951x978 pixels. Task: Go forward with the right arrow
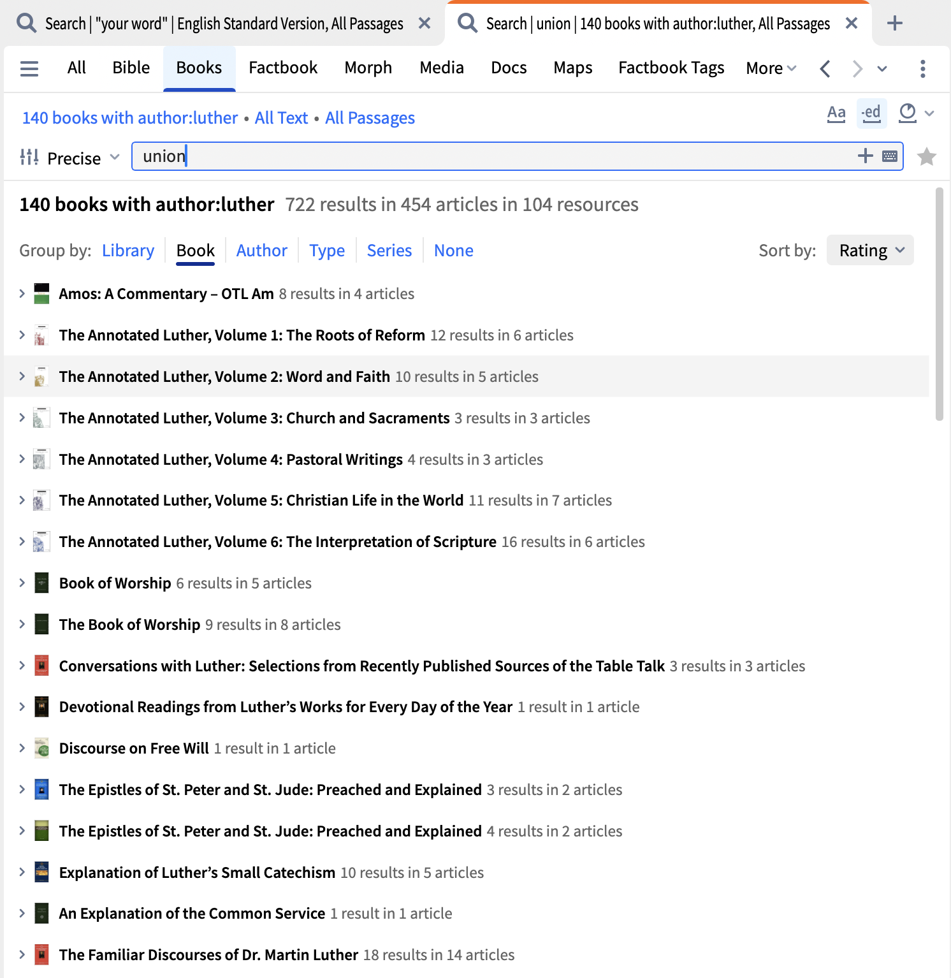coord(857,68)
